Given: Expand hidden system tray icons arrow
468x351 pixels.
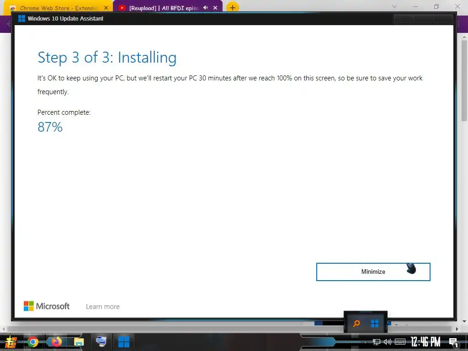Looking at the screenshot, I should (x=365, y=342).
